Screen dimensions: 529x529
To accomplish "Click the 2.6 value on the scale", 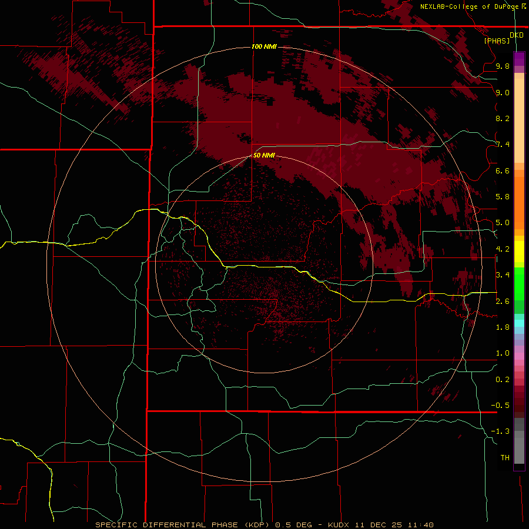I will pos(503,302).
